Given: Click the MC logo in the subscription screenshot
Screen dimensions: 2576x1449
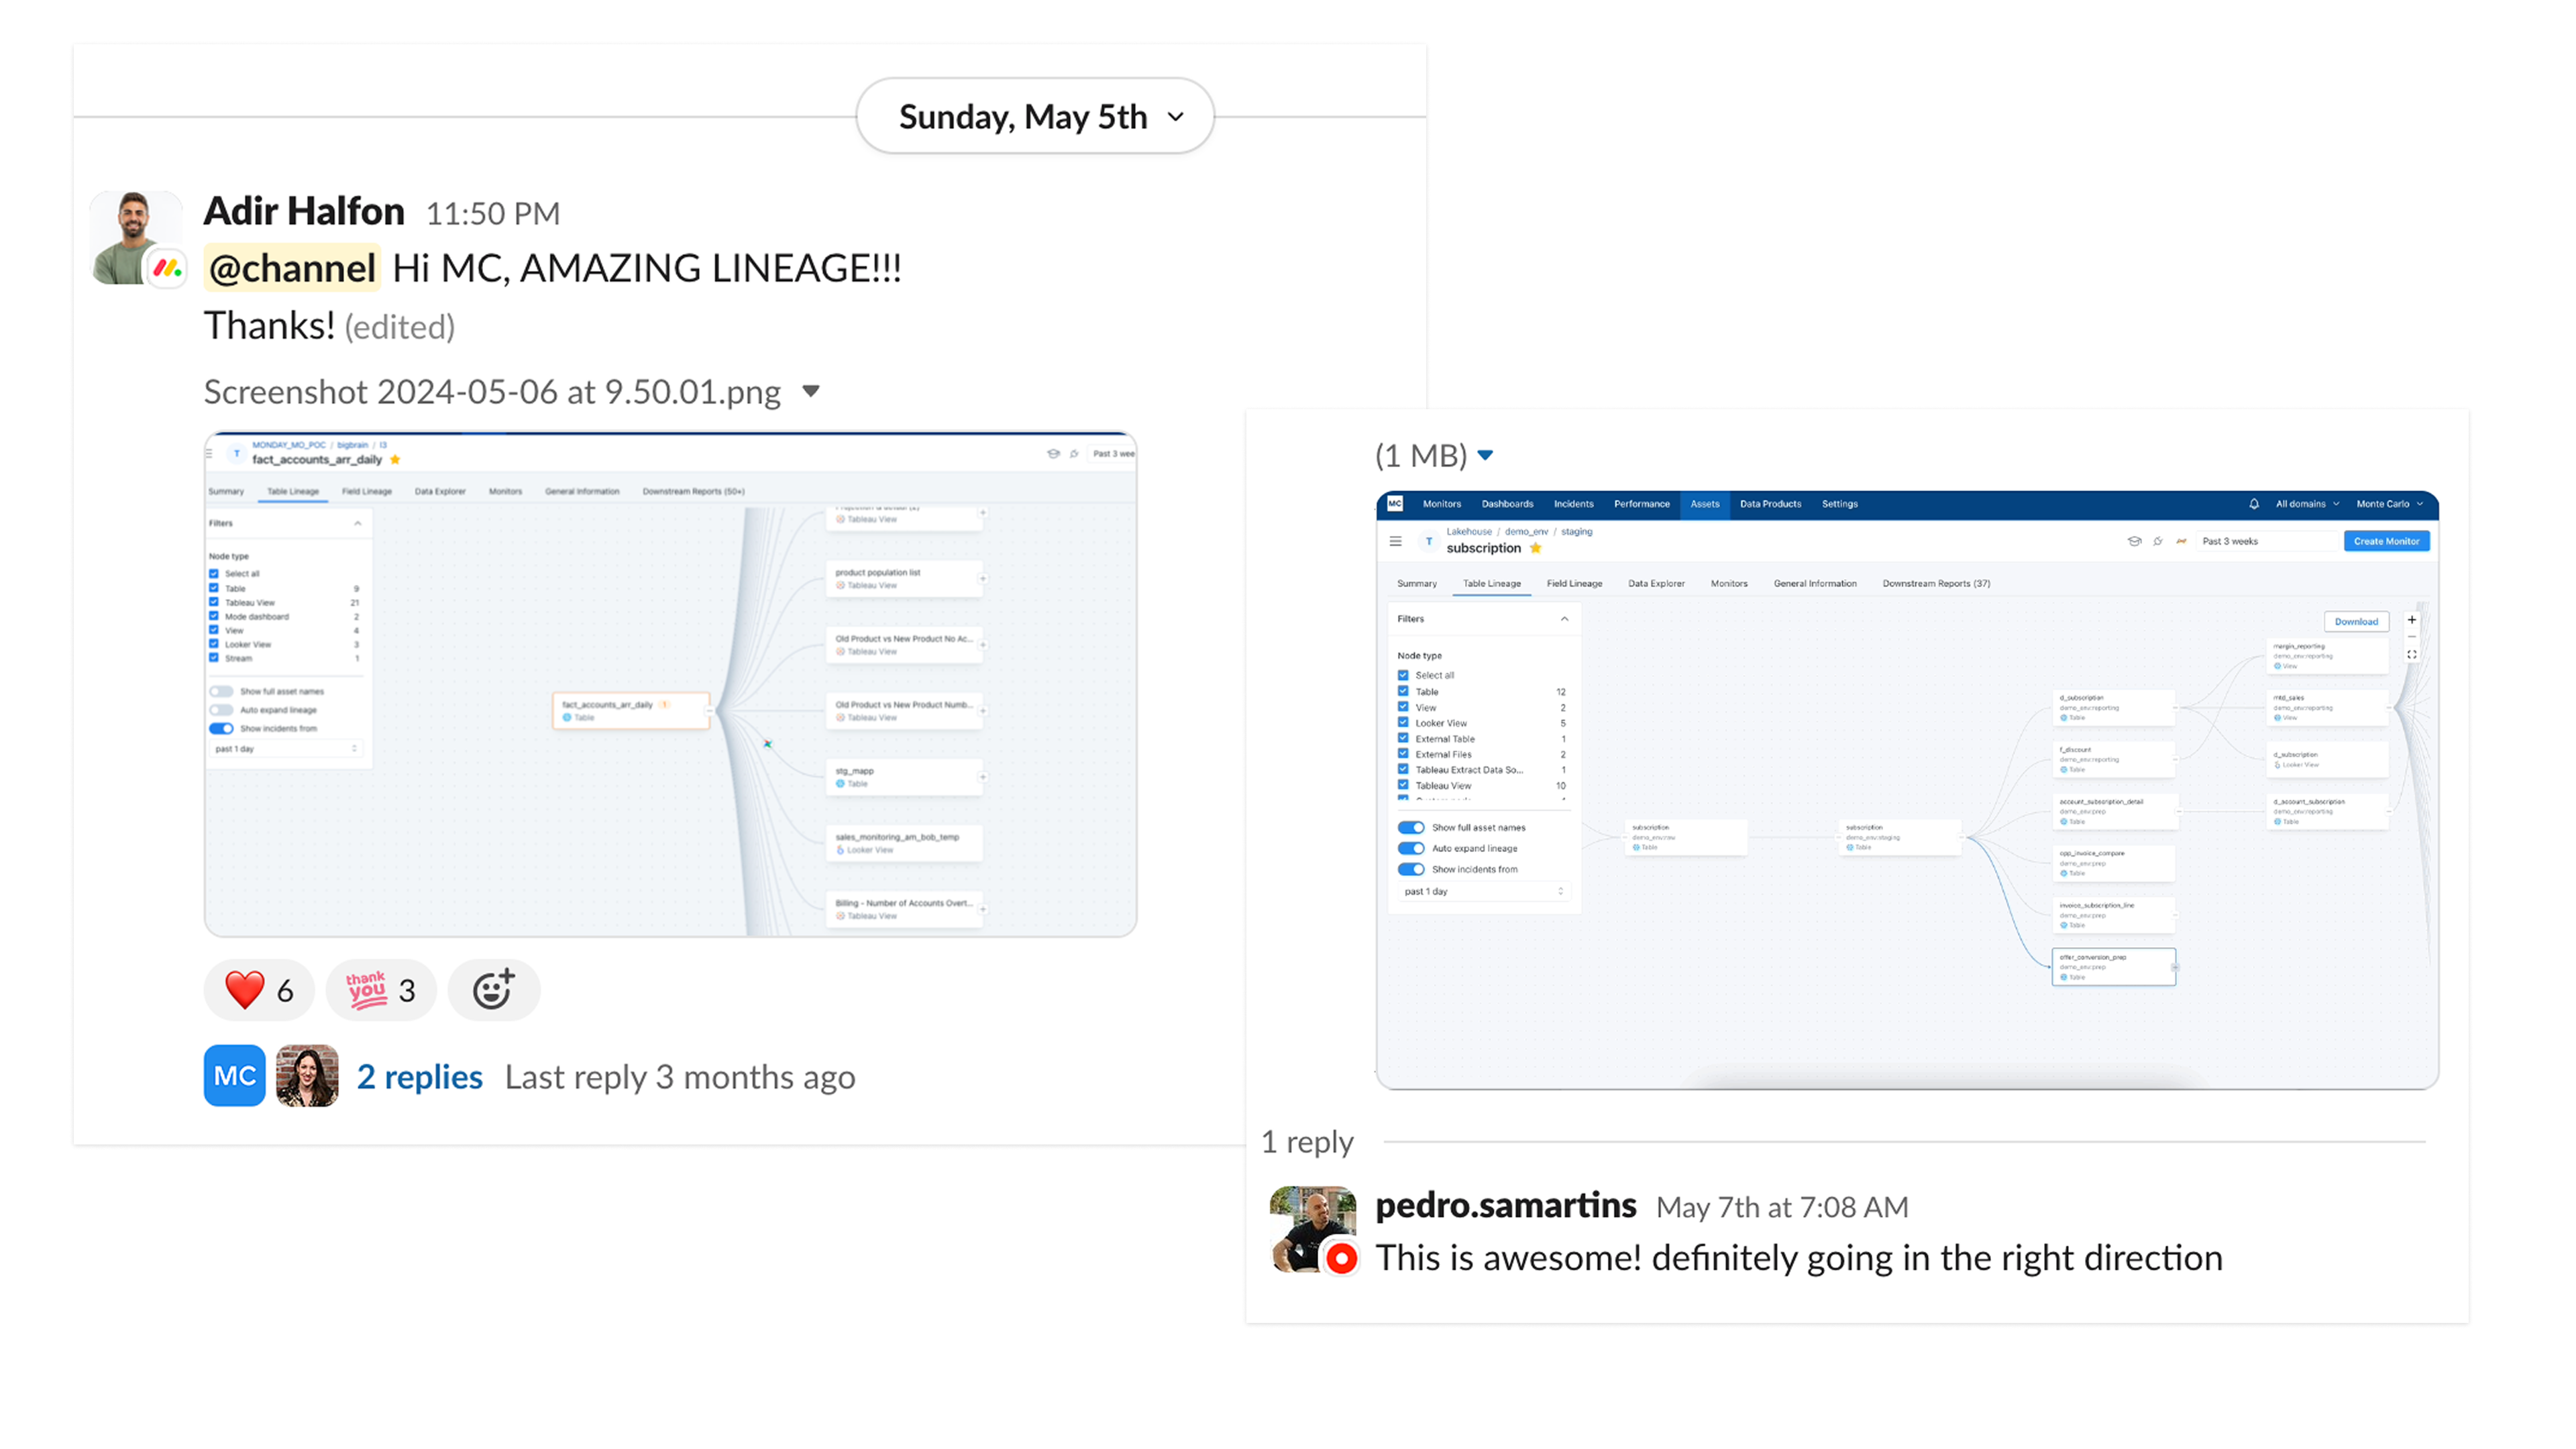Looking at the screenshot, I should point(1395,504).
